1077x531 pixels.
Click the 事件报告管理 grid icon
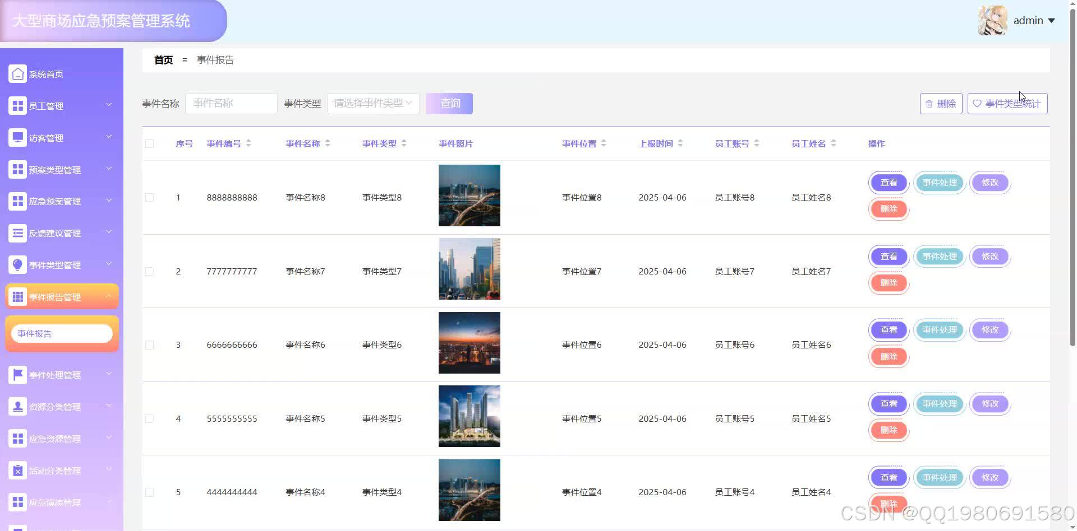point(17,296)
